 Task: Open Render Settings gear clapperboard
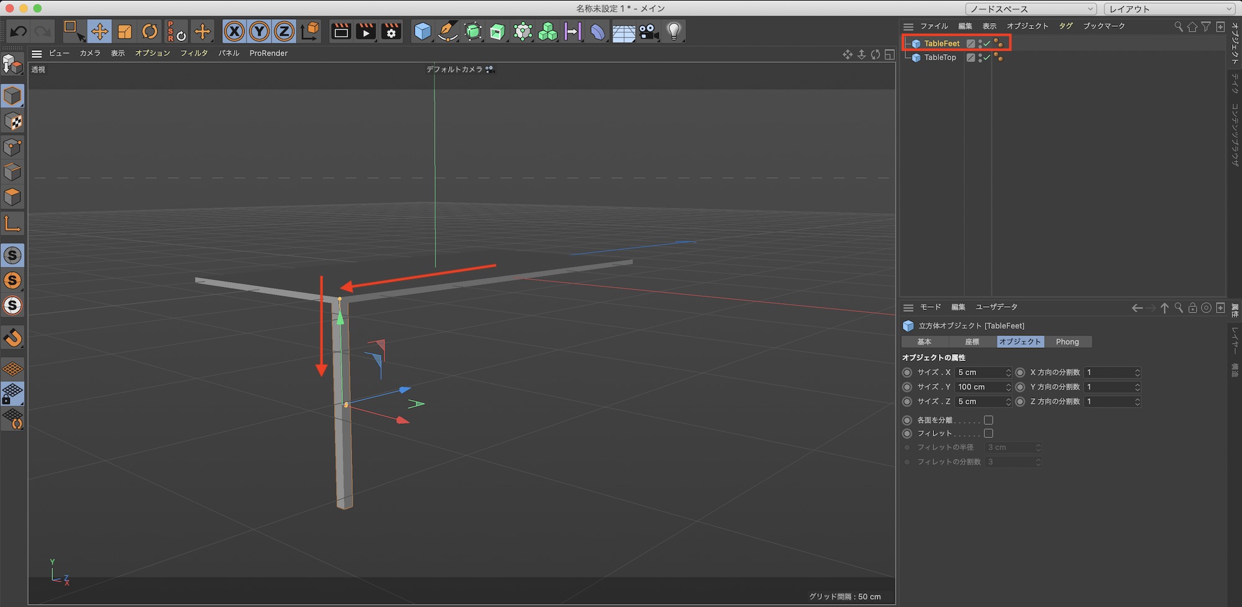391,31
